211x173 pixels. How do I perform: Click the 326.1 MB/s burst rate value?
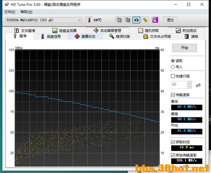tap(187, 161)
